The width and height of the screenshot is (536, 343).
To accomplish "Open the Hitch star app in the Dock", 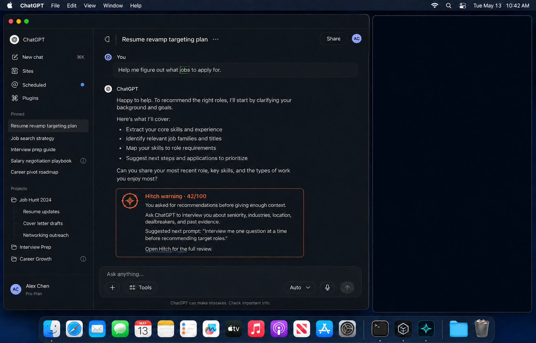I will [x=426, y=329].
